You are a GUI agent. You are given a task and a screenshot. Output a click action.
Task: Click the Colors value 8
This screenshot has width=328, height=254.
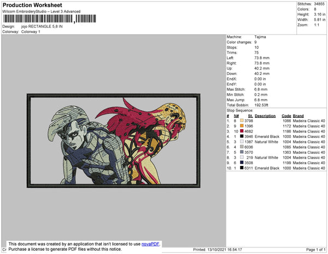(x=315, y=9)
